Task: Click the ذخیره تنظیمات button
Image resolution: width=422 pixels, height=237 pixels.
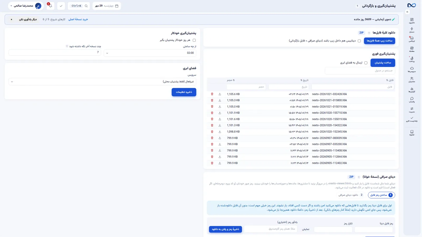Action: point(184,92)
